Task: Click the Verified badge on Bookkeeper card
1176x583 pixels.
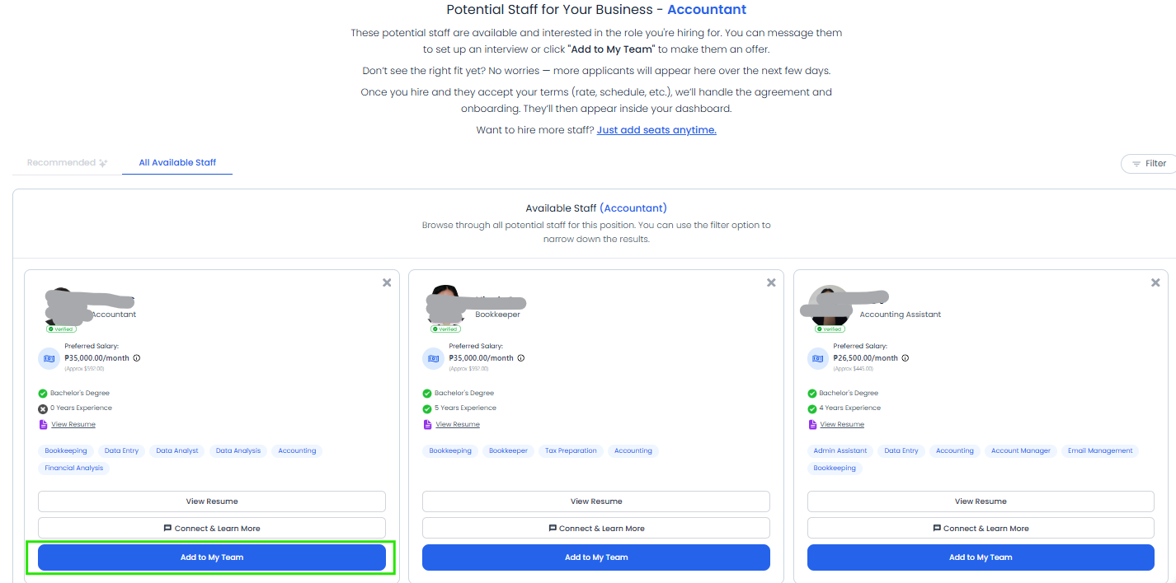Action: click(446, 329)
